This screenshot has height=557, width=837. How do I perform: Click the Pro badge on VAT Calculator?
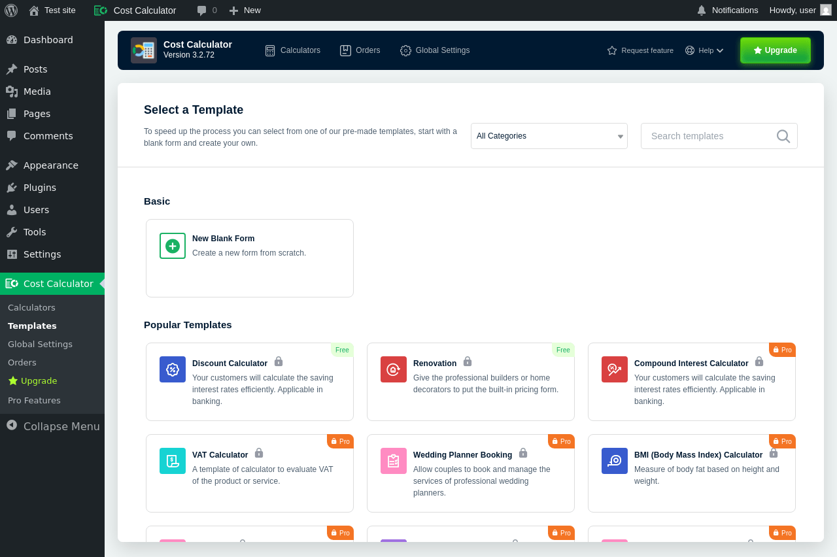coord(340,441)
